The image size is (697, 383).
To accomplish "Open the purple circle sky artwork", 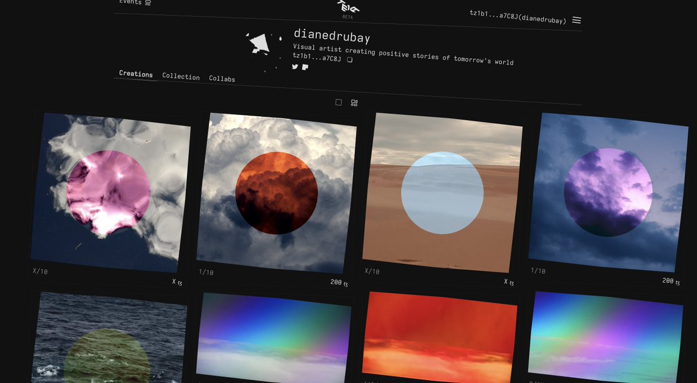I will pyautogui.click(x=608, y=192).
